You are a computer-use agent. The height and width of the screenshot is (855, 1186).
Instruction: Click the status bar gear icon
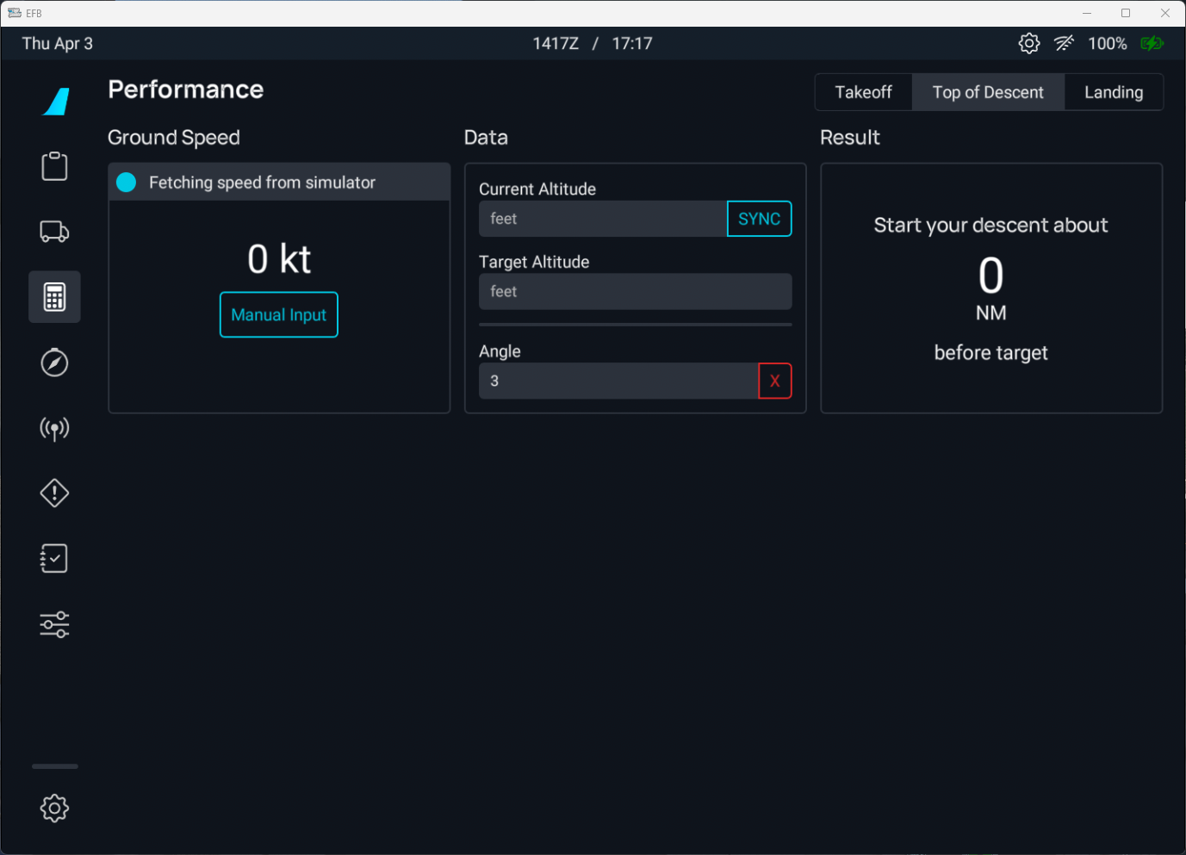[x=1028, y=43]
